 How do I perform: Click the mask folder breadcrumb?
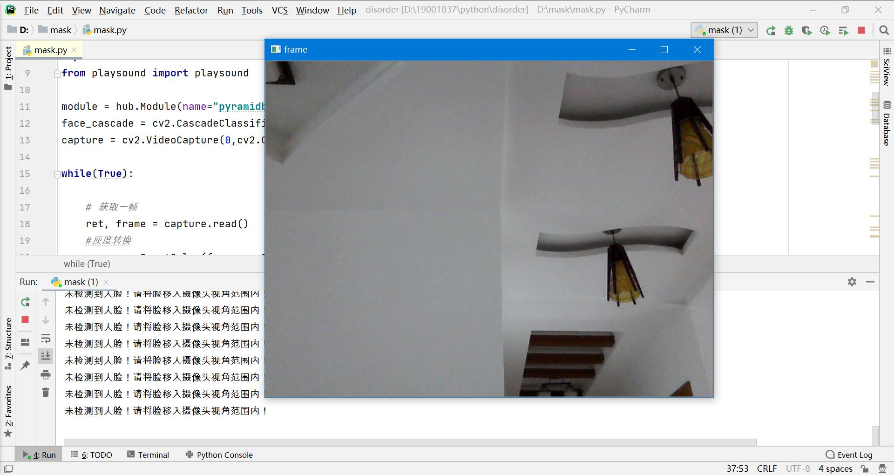pyautogui.click(x=55, y=30)
